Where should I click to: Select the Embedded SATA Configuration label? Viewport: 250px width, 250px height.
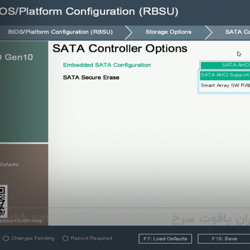pyautogui.click(x=107, y=65)
